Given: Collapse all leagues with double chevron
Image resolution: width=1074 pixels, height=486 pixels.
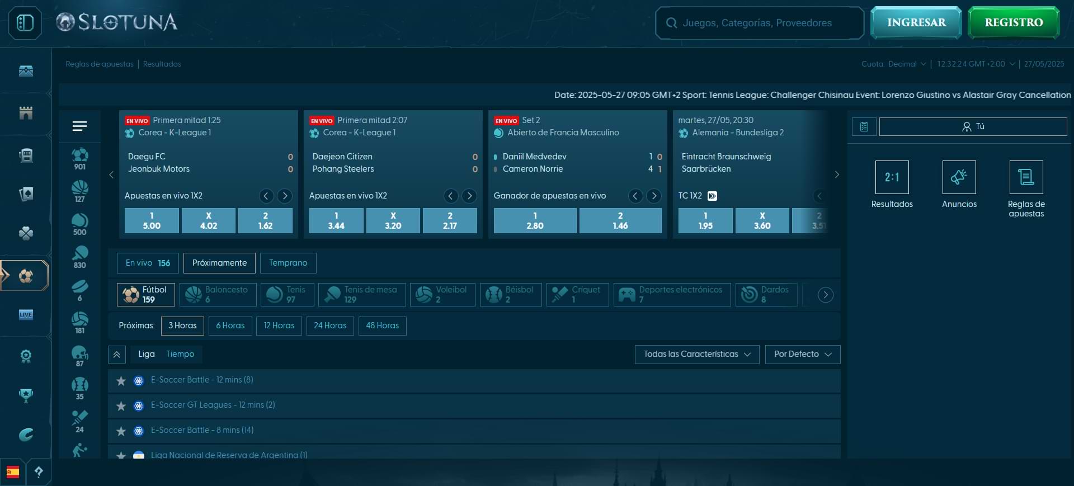Looking at the screenshot, I should tap(116, 355).
